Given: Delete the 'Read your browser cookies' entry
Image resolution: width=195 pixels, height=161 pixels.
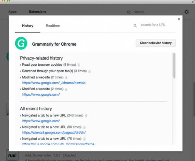Looking at the screenshot, I should (x=79, y=65).
